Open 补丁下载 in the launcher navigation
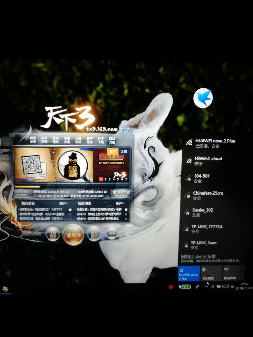 101,140
